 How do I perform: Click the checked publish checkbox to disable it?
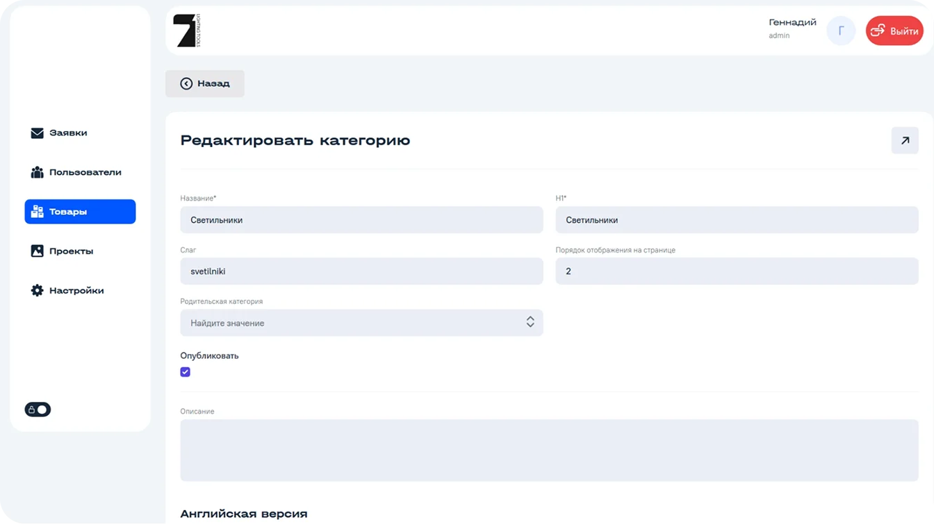point(185,371)
